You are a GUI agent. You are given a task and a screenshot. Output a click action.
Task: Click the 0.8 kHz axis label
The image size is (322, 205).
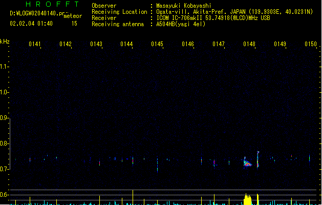(x=4, y=143)
